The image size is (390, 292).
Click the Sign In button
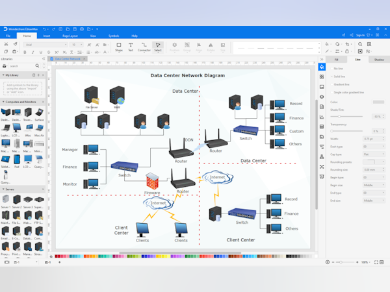(x=360, y=35)
